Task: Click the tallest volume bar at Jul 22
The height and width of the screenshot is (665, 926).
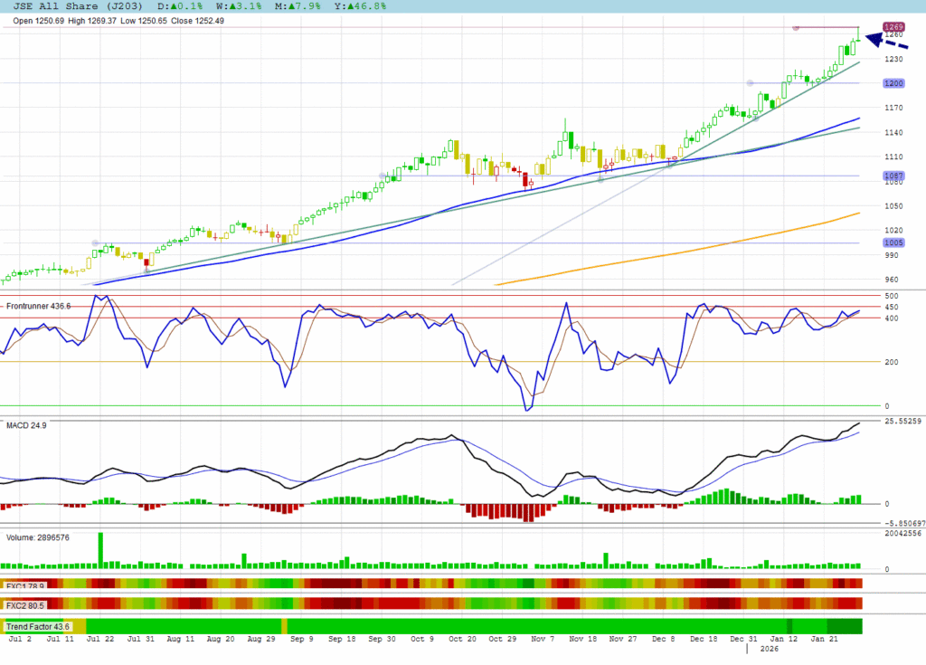Action: pos(100,550)
